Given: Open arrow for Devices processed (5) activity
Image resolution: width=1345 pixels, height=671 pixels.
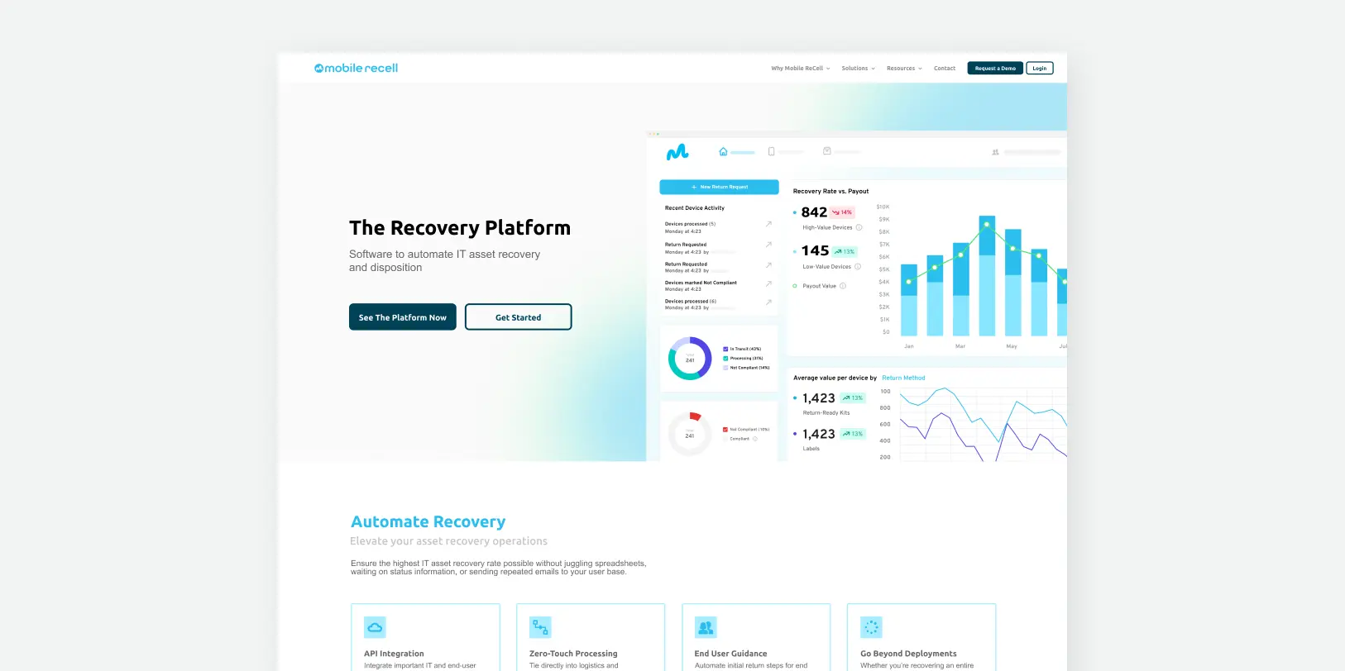Looking at the screenshot, I should click(768, 224).
